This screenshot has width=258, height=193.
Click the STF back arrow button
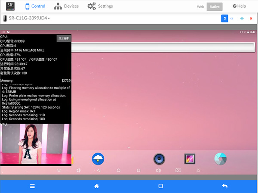225,186
